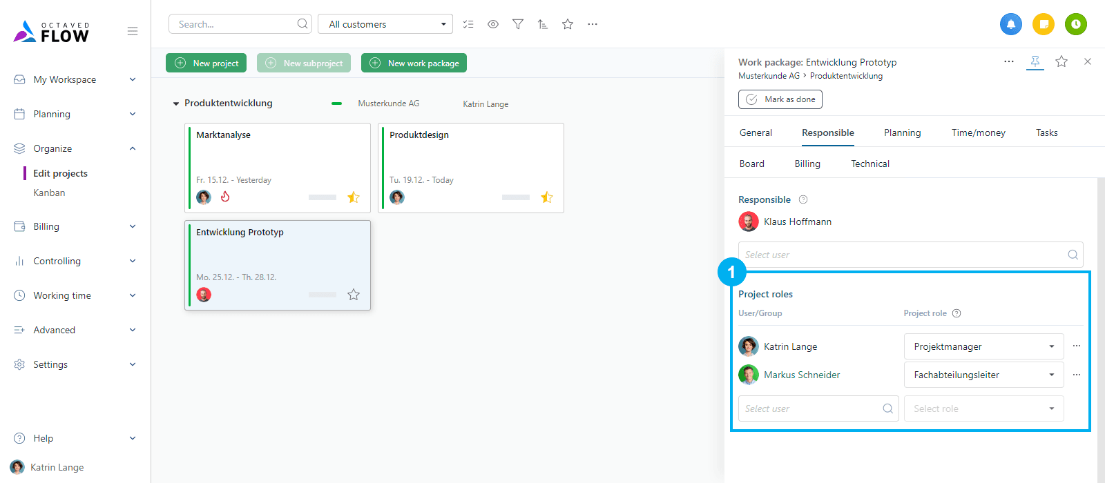Open Katrin Lange's Projektmanager role dropdown

pos(983,346)
